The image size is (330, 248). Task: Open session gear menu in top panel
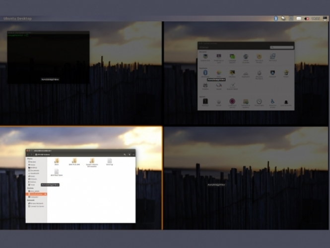[325, 18]
